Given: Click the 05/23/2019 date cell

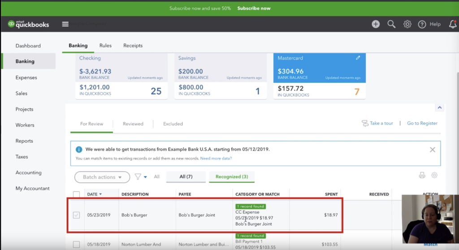Looking at the screenshot, I should 99,215.
